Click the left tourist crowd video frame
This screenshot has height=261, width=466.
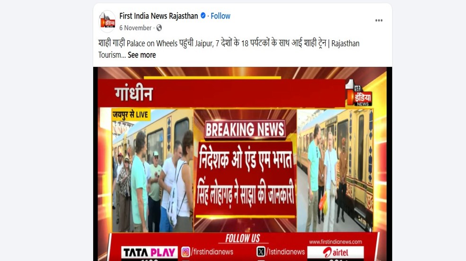pos(152,171)
